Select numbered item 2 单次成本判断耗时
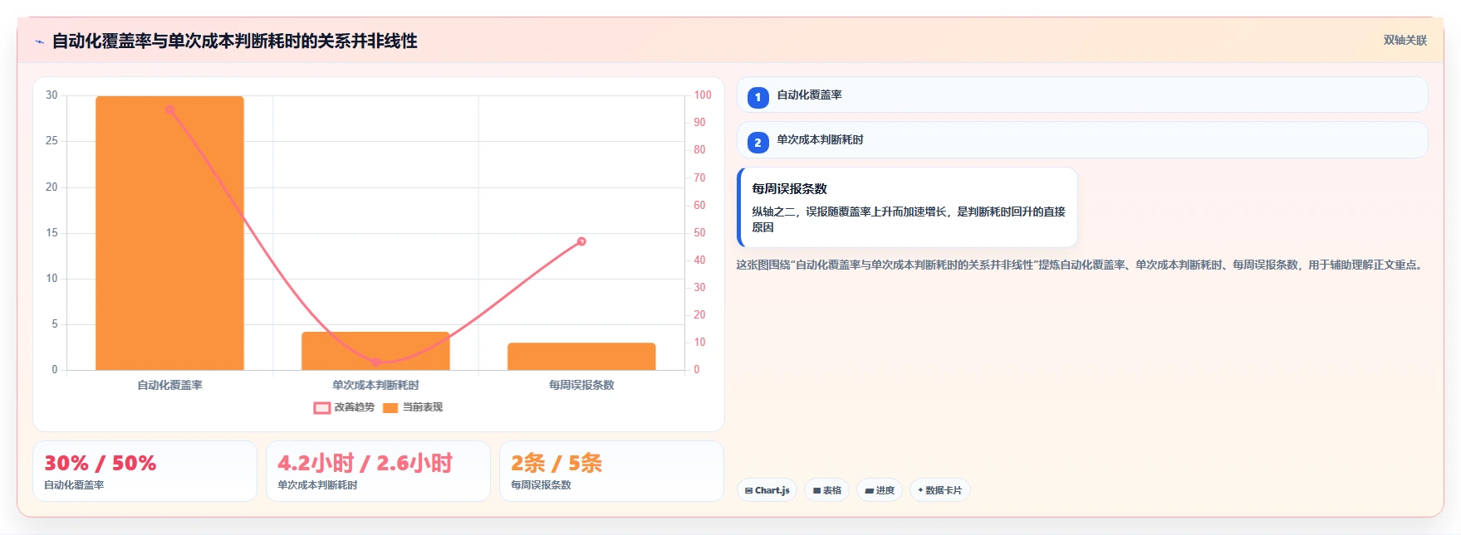The width and height of the screenshot is (1461, 535). coord(1082,140)
